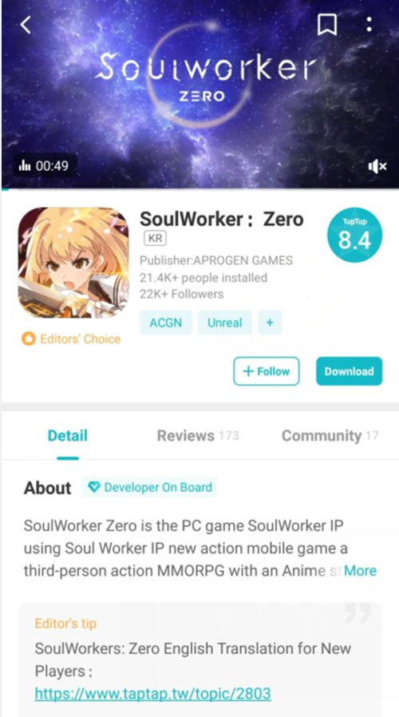Tap the KR region label
This screenshot has height=717, width=399.
155,238
